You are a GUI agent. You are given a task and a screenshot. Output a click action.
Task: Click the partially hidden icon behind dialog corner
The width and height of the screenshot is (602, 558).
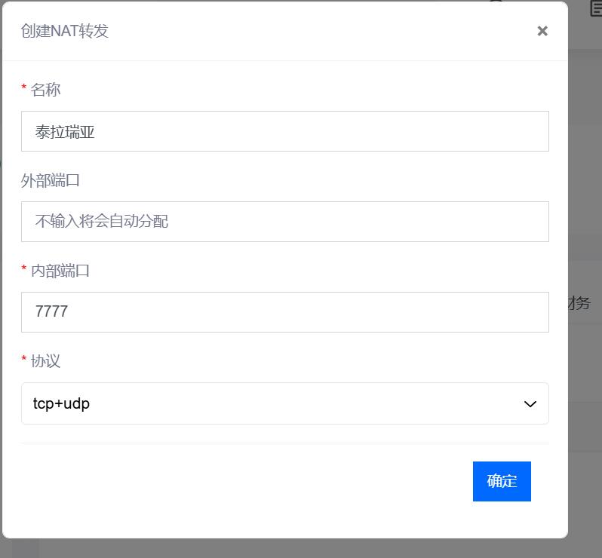[x=595, y=8]
